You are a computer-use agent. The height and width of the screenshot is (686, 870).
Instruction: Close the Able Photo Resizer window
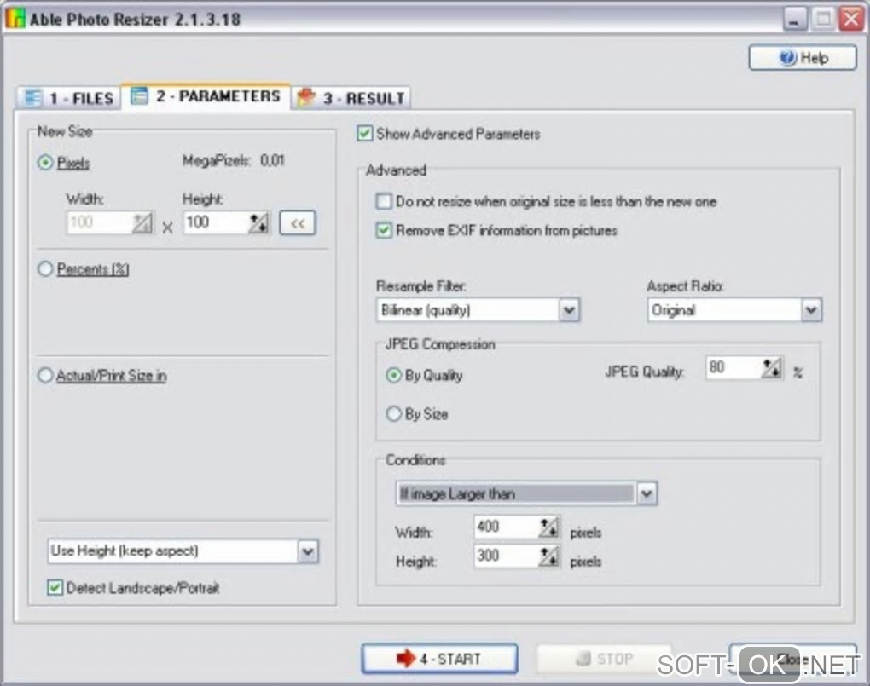click(851, 20)
